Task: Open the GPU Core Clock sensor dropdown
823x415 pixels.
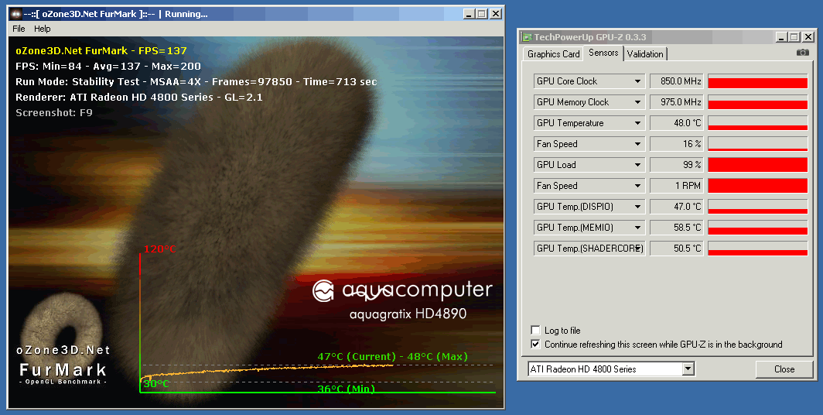Action: [637, 81]
